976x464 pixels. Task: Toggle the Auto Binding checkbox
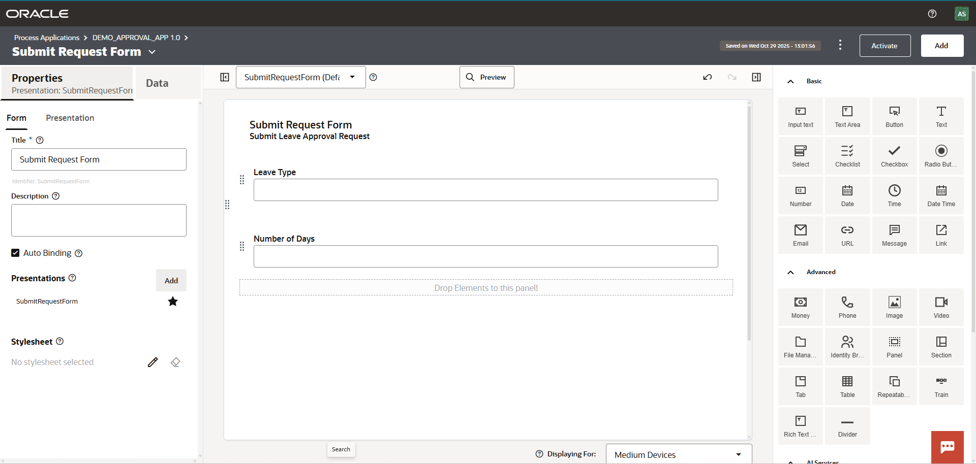point(16,253)
